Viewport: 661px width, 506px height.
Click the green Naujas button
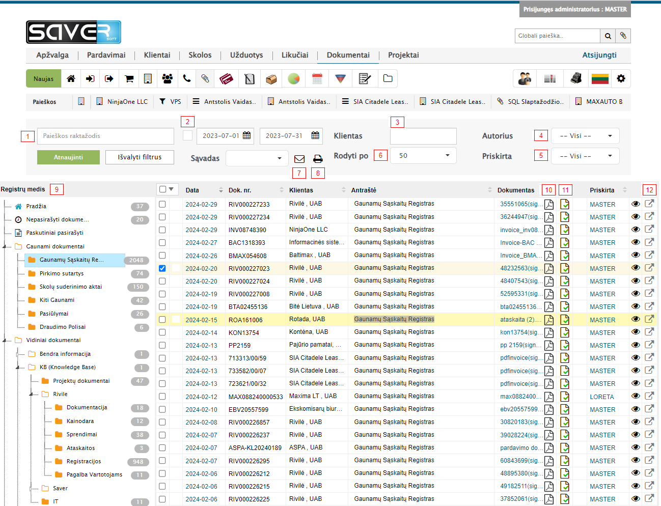point(43,79)
